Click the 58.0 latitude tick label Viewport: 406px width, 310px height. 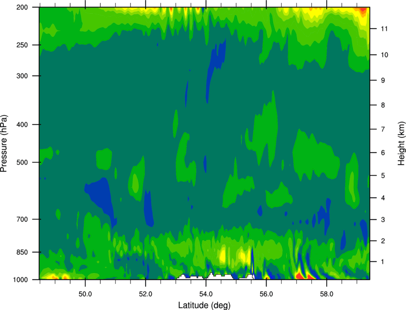tap(327, 294)
